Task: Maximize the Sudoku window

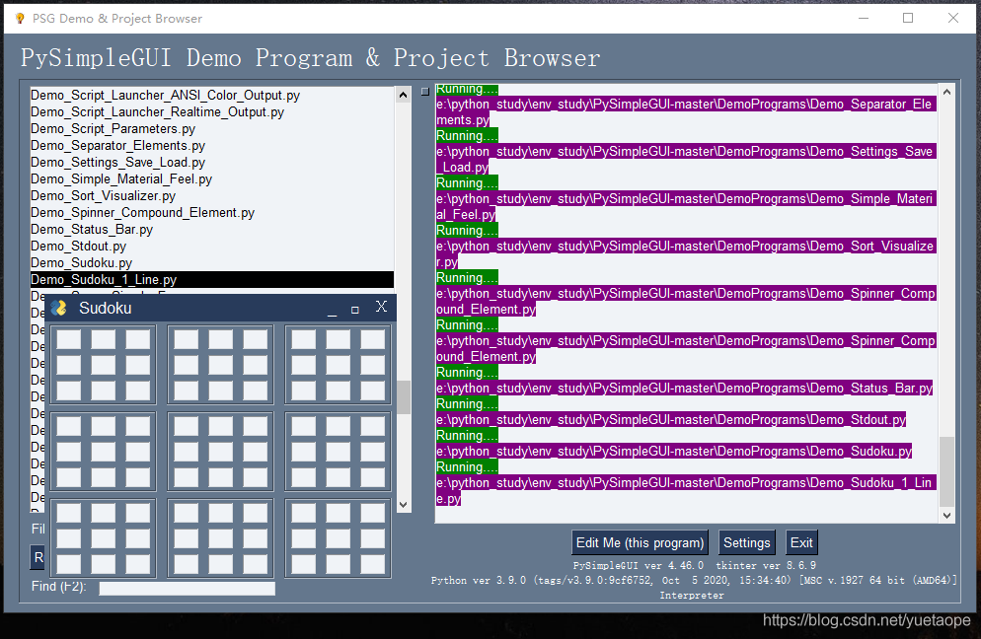Action: pyautogui.click(x=354, y=309)
